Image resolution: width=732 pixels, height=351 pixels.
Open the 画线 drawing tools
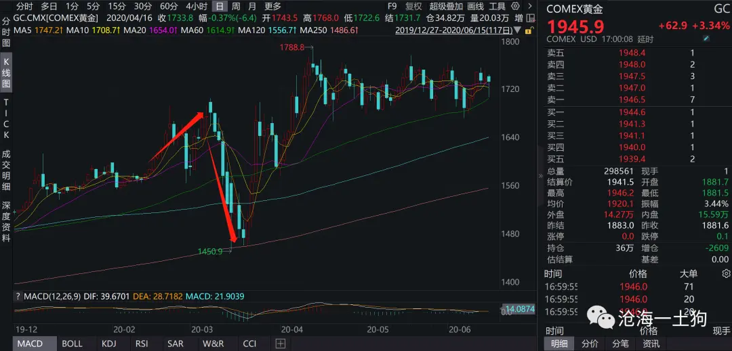pos(476,7)
